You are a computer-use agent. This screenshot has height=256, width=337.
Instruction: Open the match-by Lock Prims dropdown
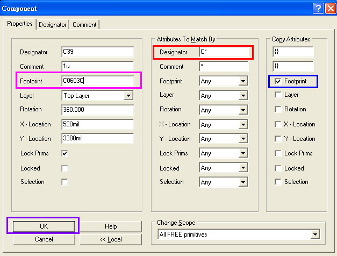pos(224,153)
